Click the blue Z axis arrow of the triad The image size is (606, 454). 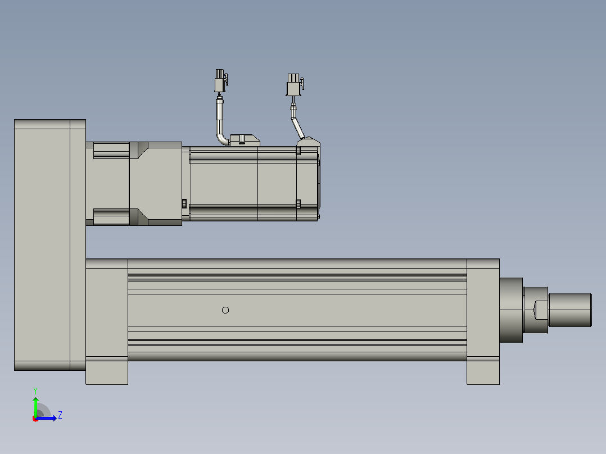47,418
